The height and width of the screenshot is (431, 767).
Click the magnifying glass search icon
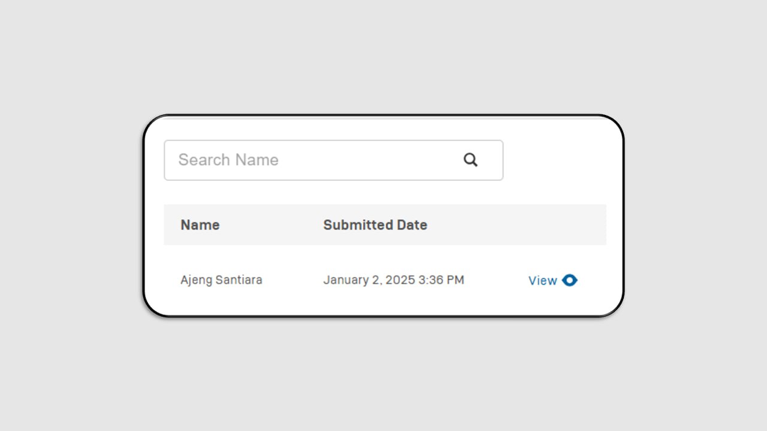click(470, 160)
